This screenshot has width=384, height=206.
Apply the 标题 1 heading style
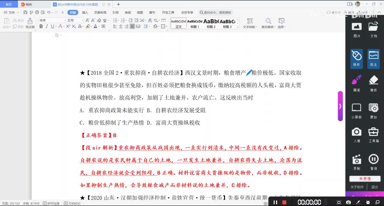(x=195, y=23)
